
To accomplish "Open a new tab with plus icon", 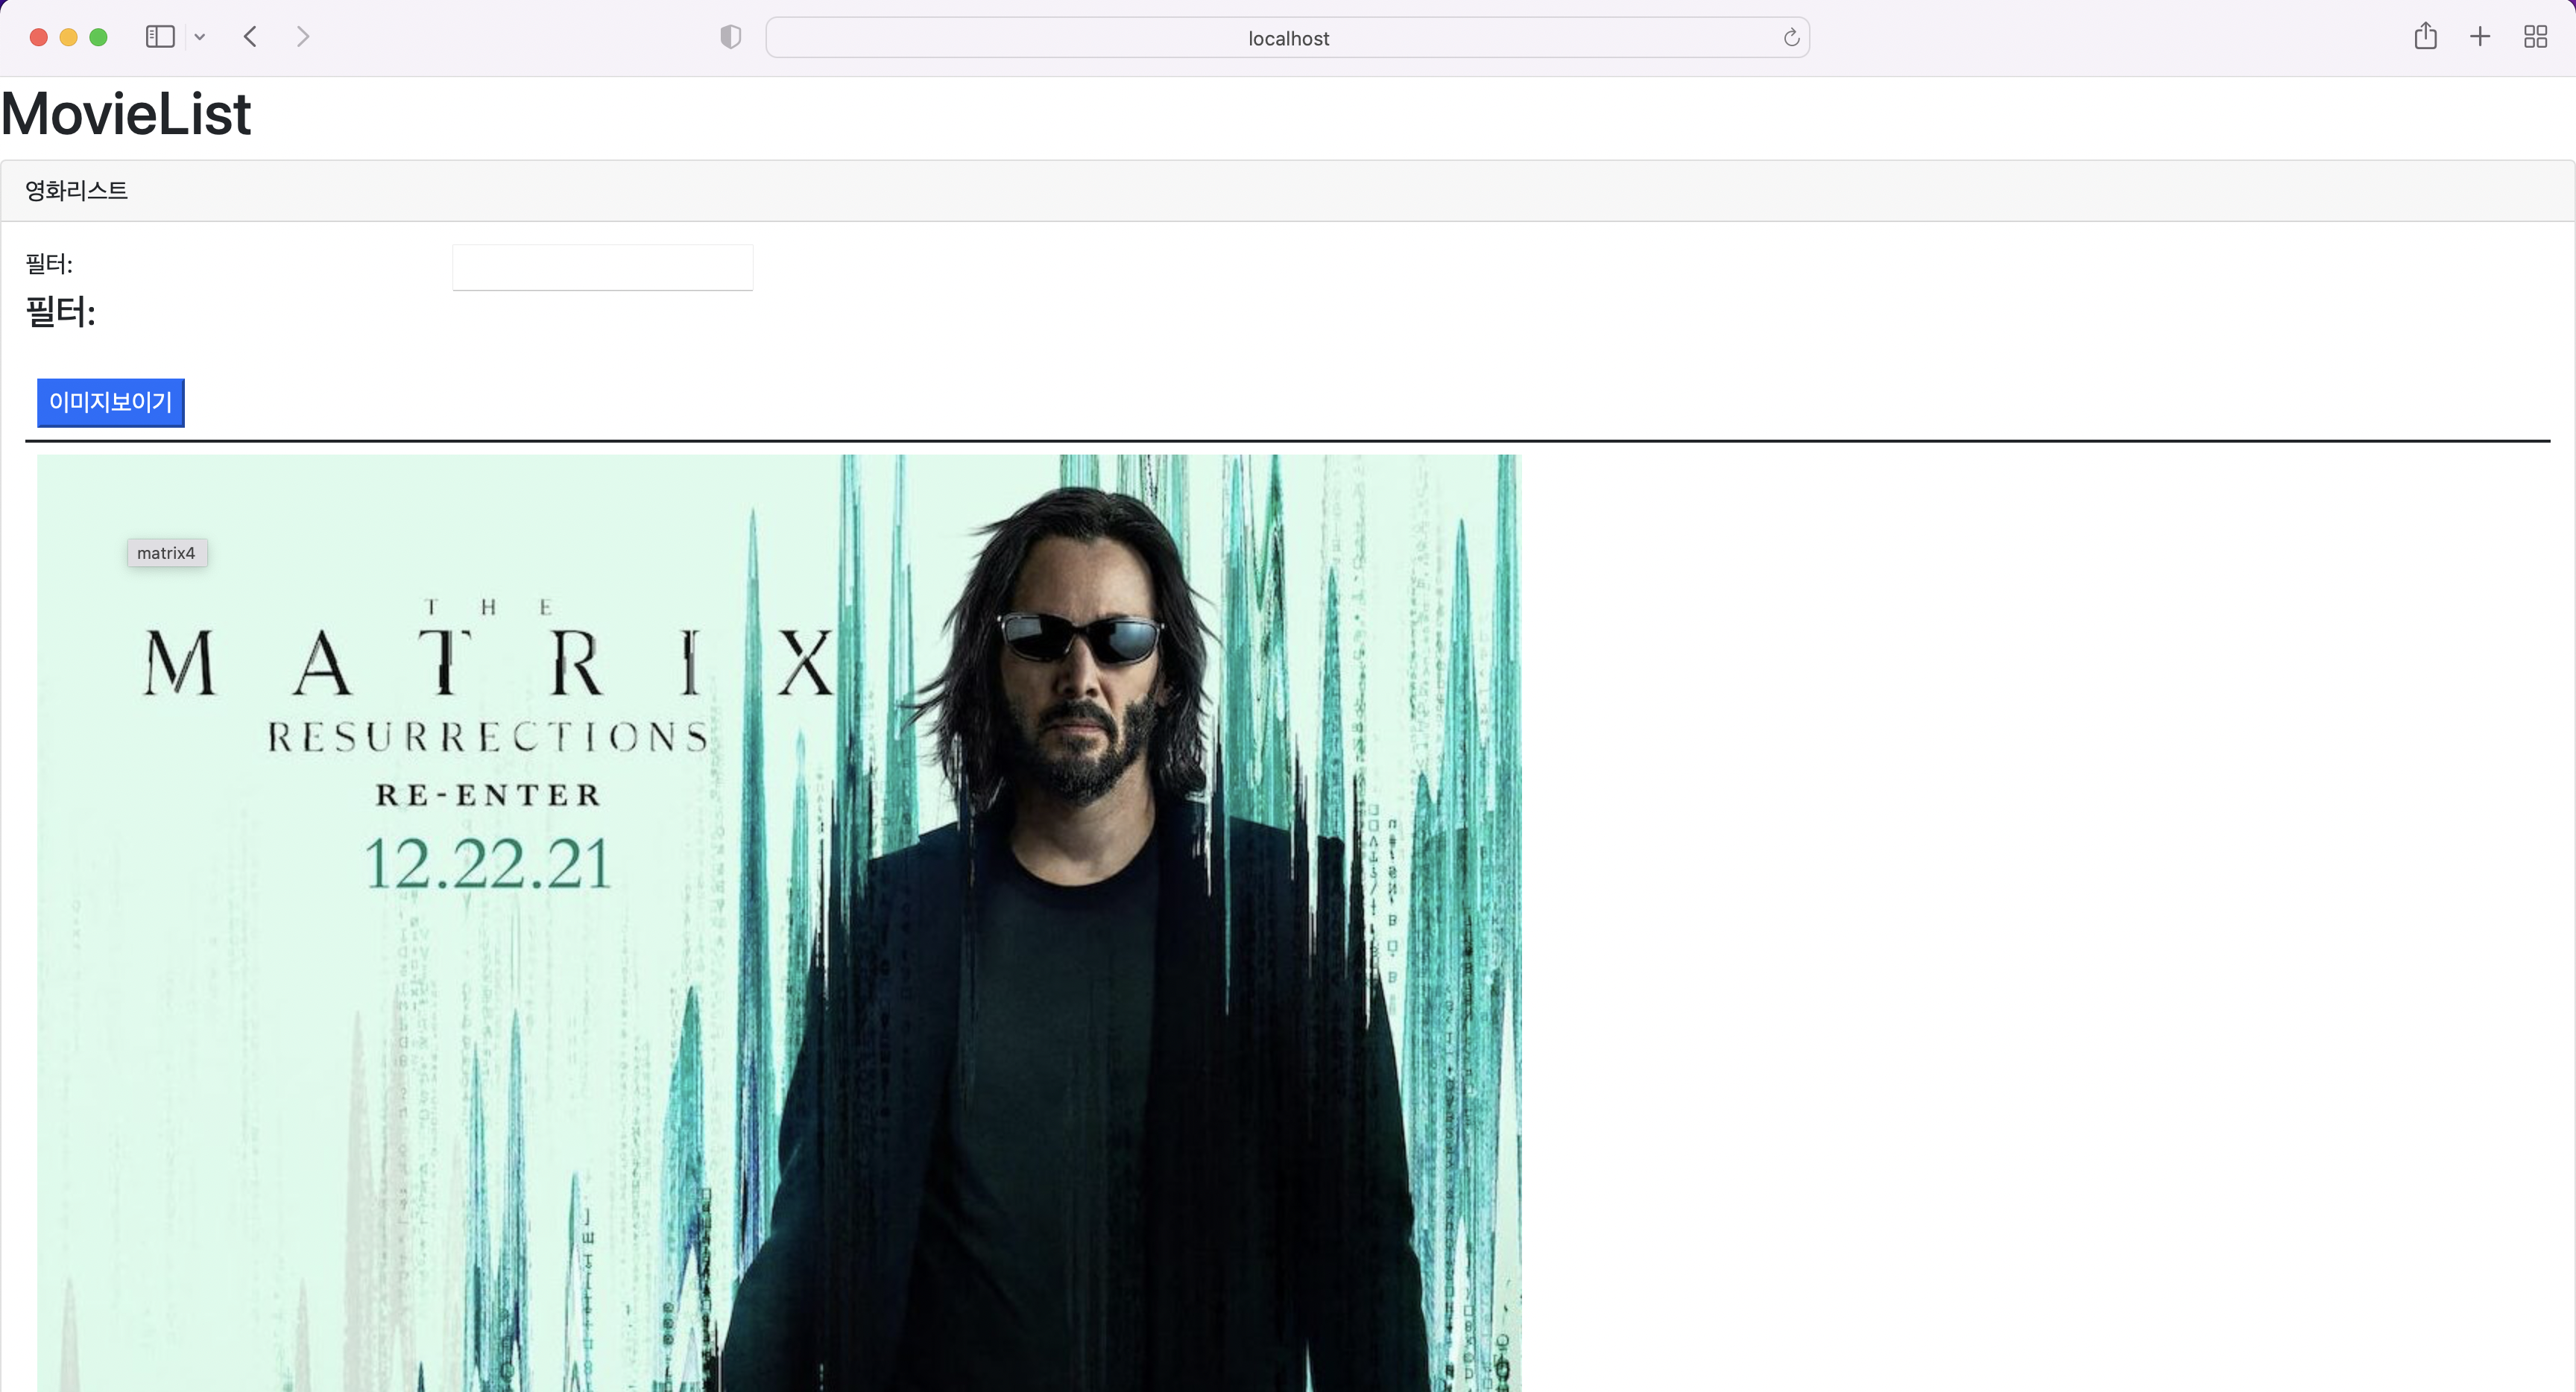I will point(2480,37).
